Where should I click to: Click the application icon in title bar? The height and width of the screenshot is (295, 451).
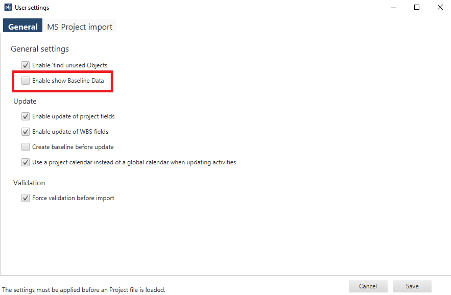(8, 8)
